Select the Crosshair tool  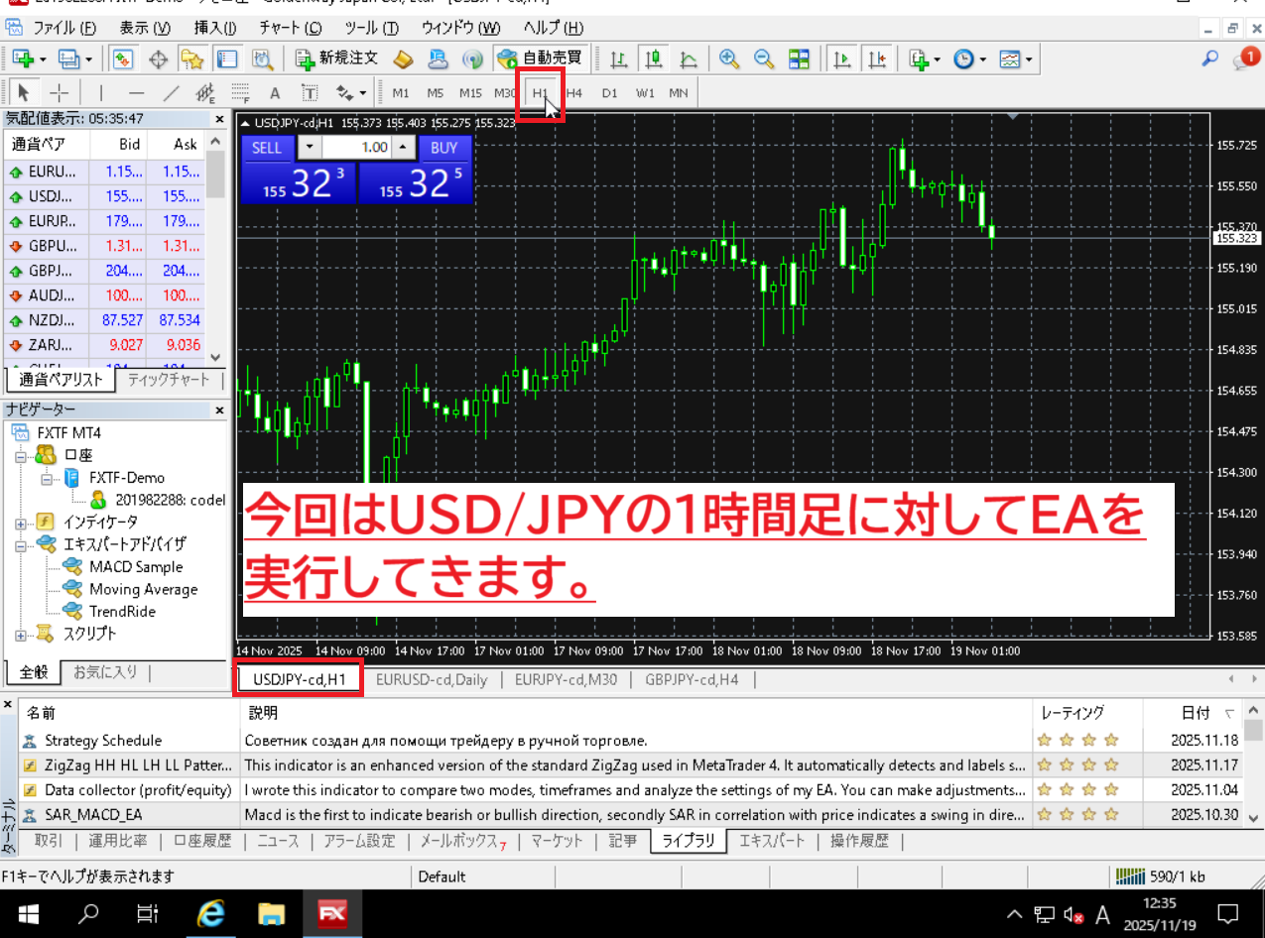(x=58, y=92)
